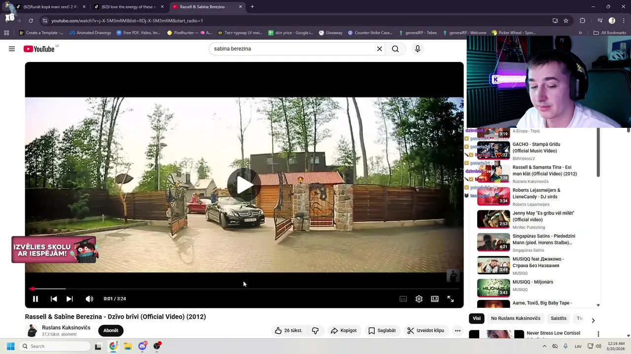Open the apps grid in bookmarks bar
This screenshot has width=631, height=354.
point(6,33)
